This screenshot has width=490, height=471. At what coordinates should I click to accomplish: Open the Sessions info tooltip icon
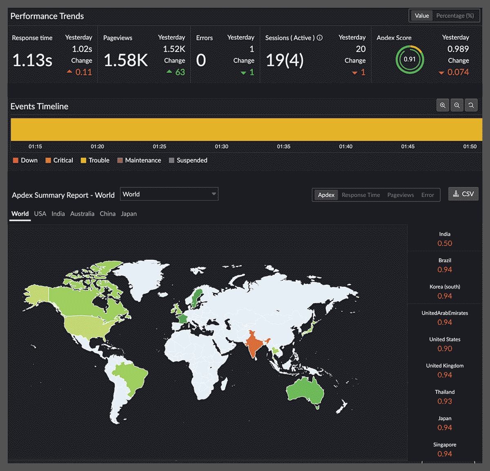320,38
